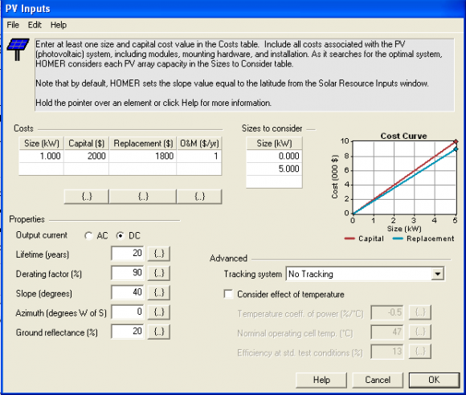Click the Capital ($) column header
This screenshot has width=466, height=395.
point(87,144)
